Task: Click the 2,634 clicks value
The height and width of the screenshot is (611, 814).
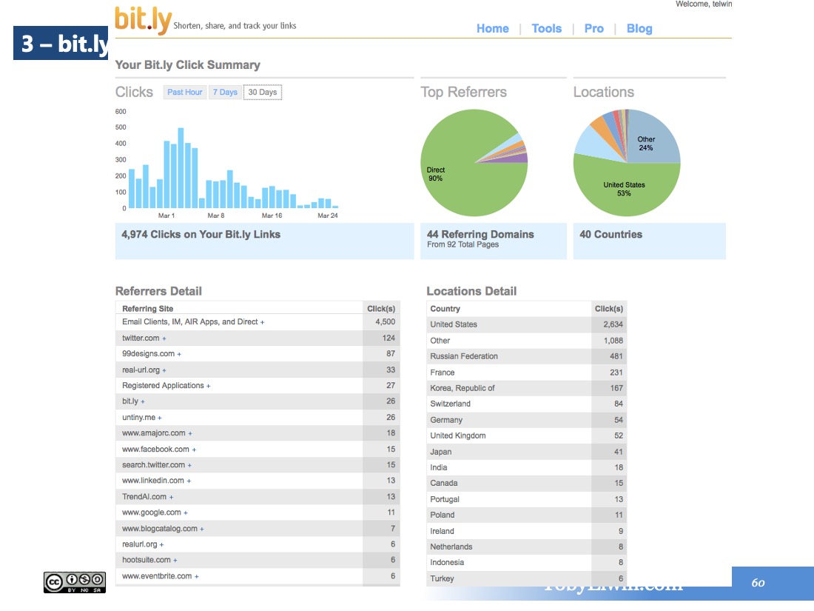Action: tap(613, 324)
